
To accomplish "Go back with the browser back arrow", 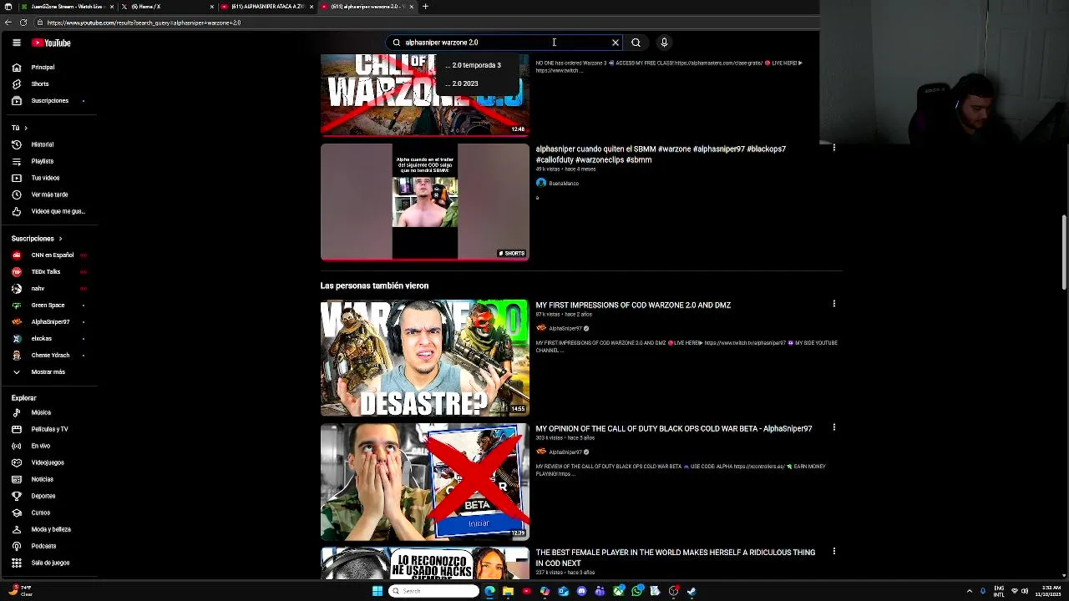I will [x=8, y=23].
